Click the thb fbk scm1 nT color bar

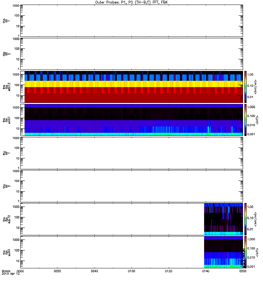click(x=245, y=120)
